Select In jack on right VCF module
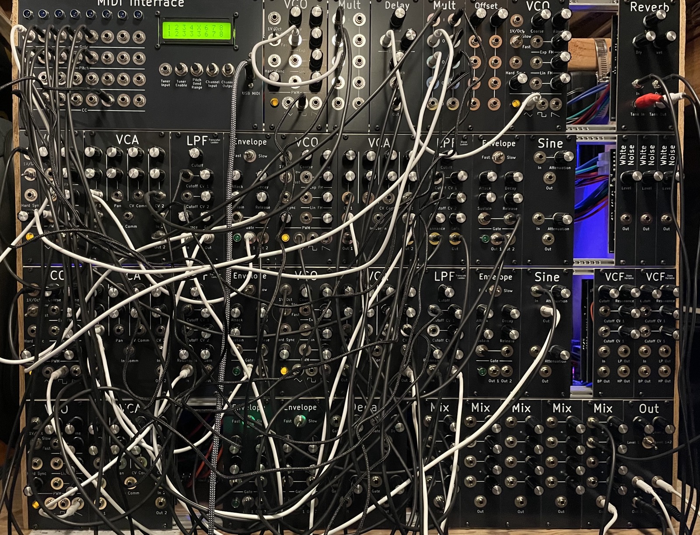The height and width of the screenshot is (535, 700). pos(644,351)
